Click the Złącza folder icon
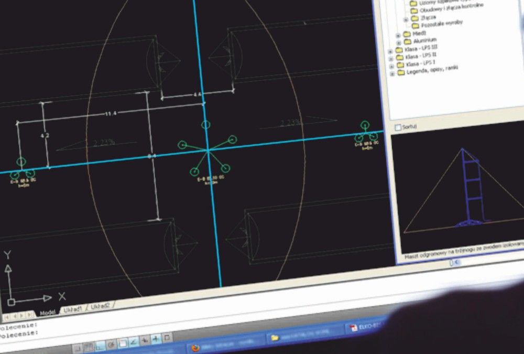The image size is (524, 354). (x=414, y=18)
